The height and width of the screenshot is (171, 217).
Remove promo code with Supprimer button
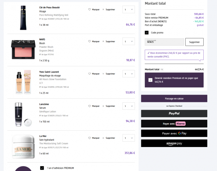[x=194, y=42]
